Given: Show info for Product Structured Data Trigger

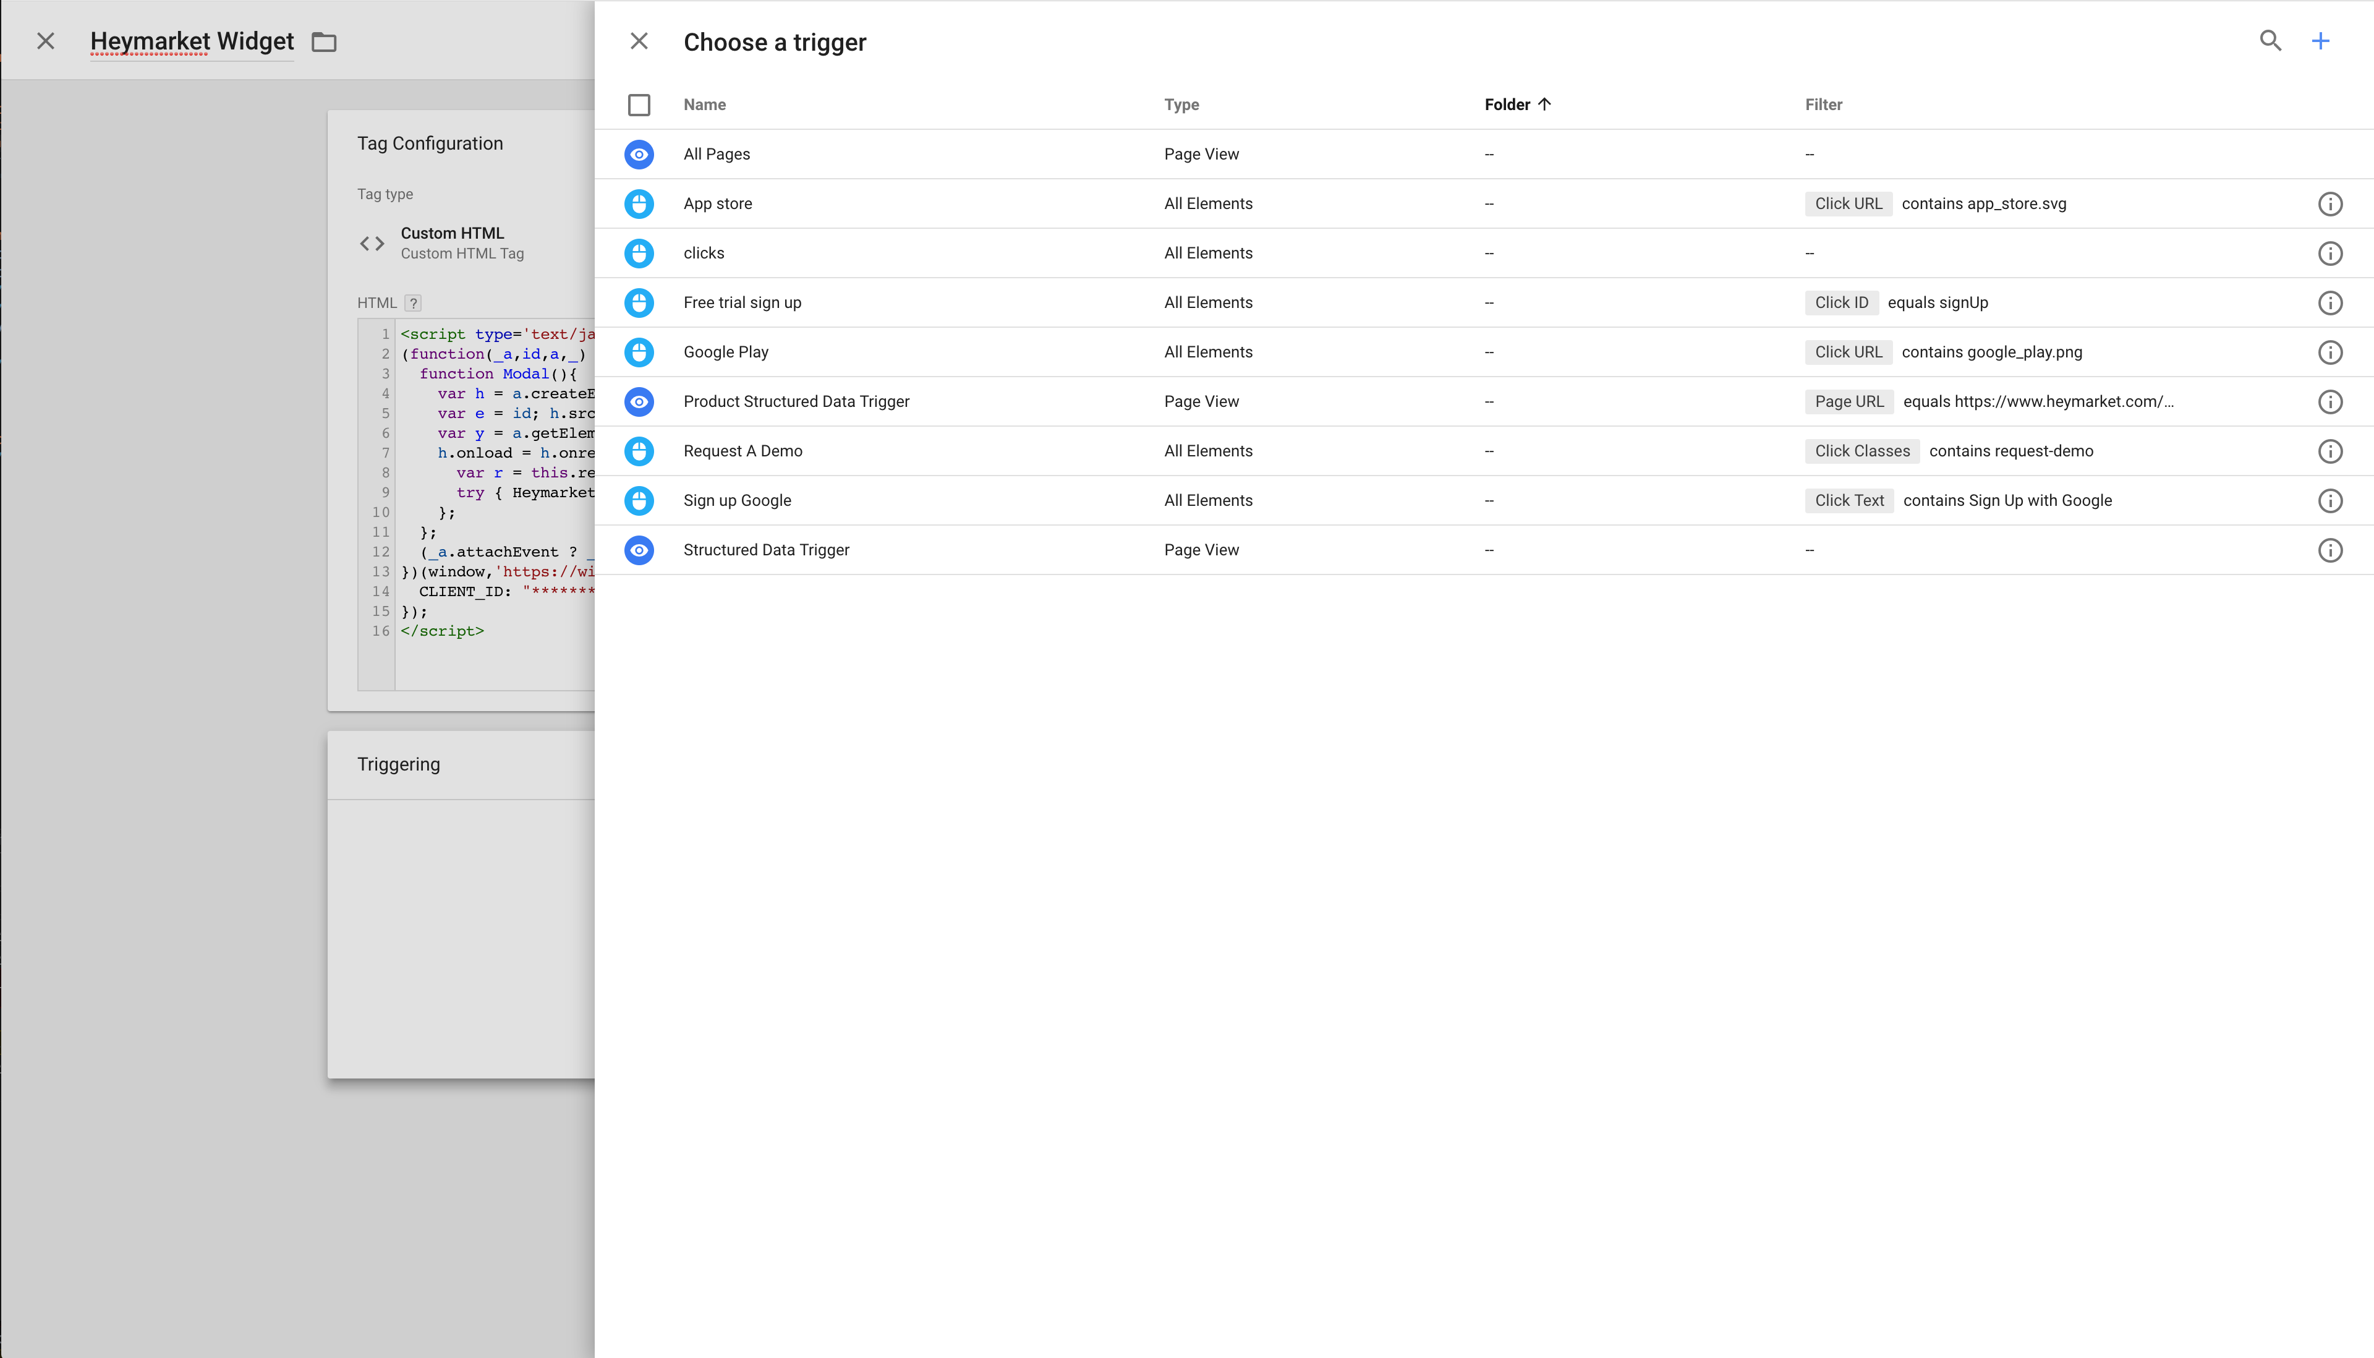Looking at the screenshot, I should coord(2330,401).
